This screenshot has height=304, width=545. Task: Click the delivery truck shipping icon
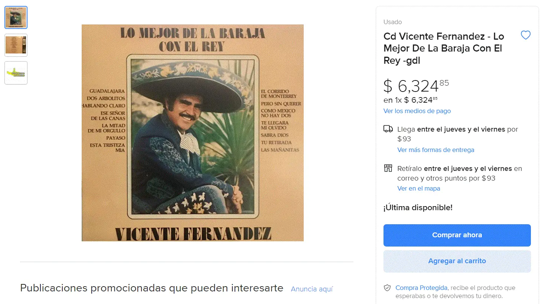(388, 129)
